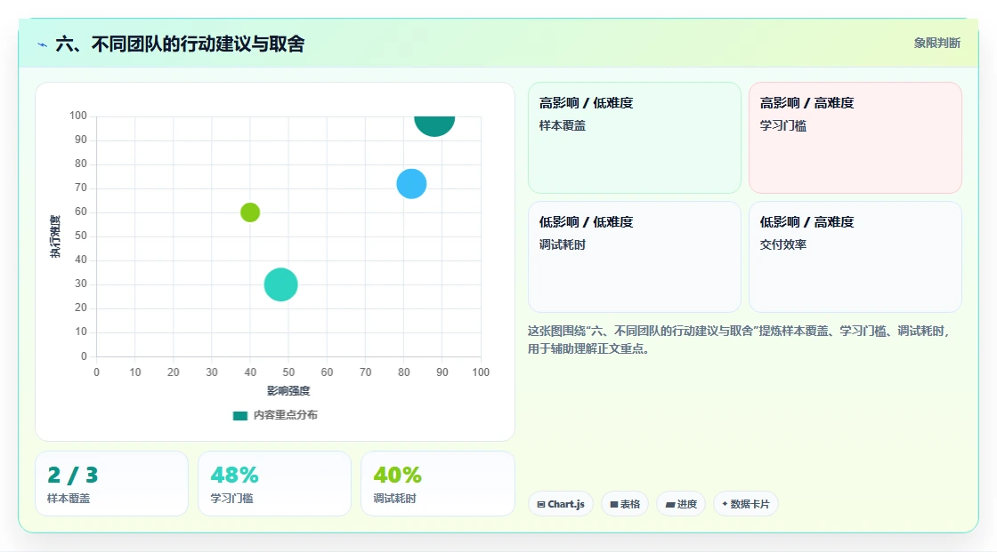The image size is (997, 552).
Task: Click the 2 / 3 样本覆盖 stat card
Action: pos(112,484)
